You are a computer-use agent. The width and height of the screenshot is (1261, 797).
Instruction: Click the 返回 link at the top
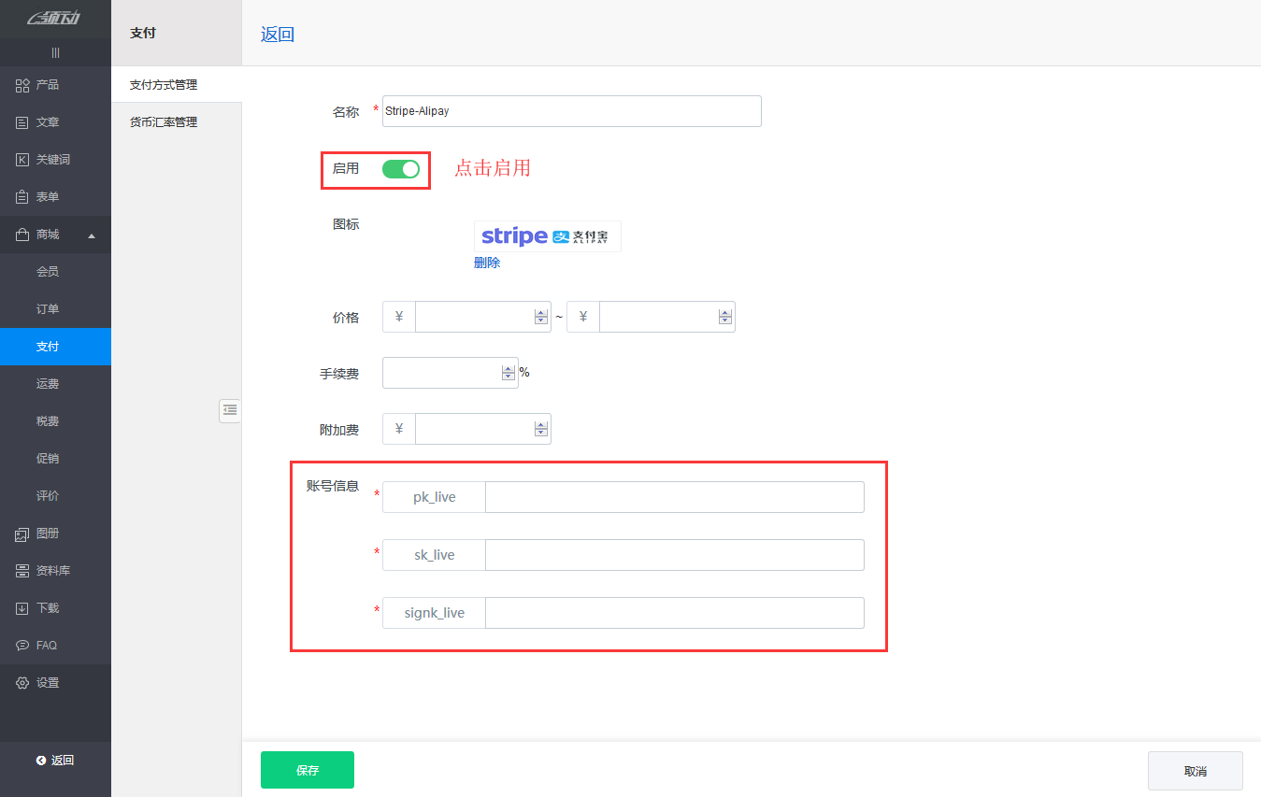coord(277,34)
